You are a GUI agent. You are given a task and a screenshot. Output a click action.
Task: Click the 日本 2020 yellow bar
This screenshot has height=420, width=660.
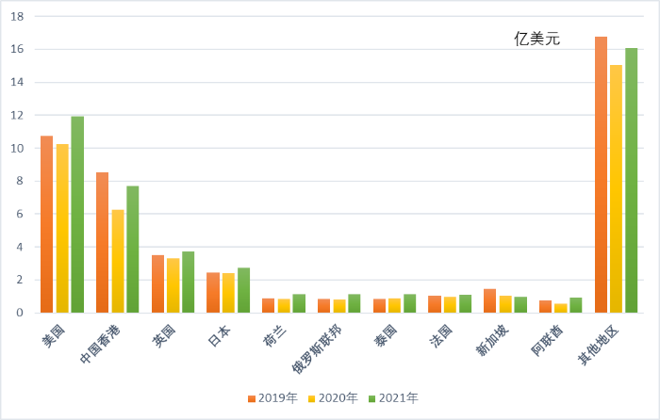pos(228,293)
